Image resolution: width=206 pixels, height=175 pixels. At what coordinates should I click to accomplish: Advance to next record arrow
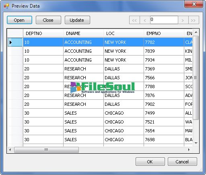click(183, 20)
